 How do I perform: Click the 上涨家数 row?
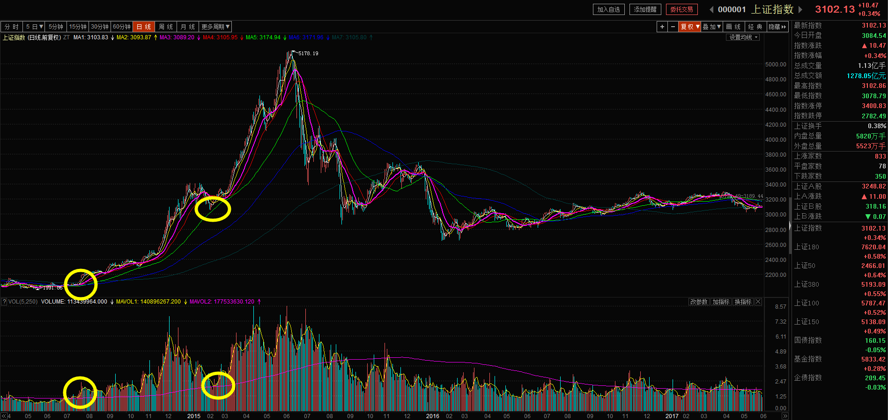click(840, 156)
